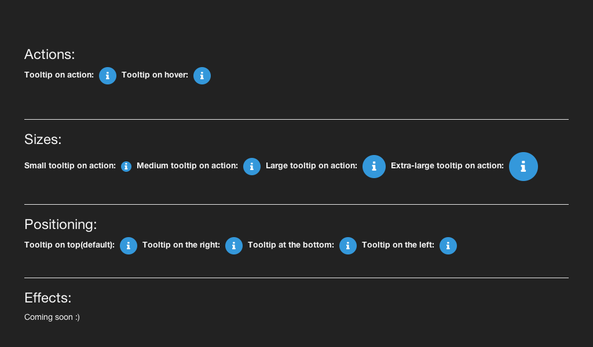Viewport: 593px width, 347px height.
Task: Click the Medium tooltip on action label
Action: click(187, 165)
